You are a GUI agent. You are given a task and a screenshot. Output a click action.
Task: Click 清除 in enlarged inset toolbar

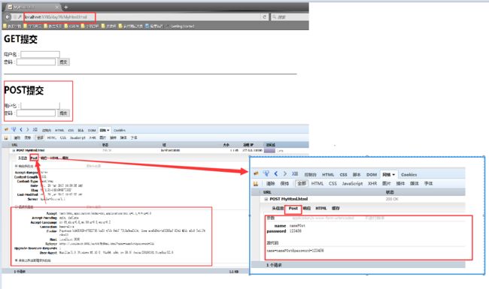click(270, 184)
